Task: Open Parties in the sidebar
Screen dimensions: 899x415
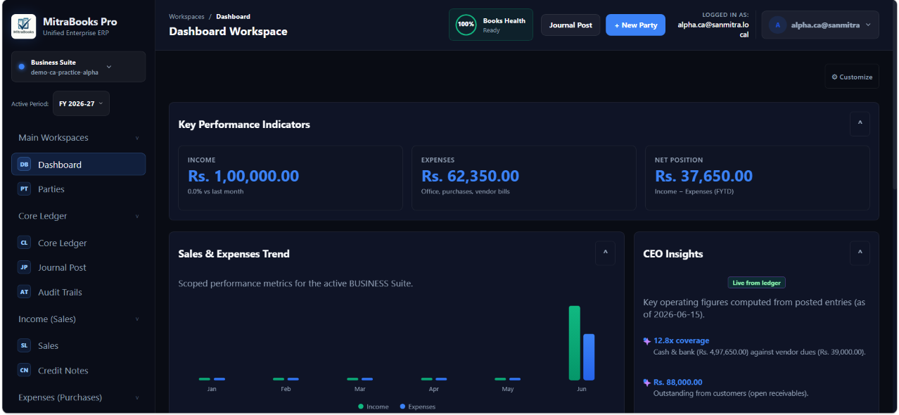Action: coord(78,189)
